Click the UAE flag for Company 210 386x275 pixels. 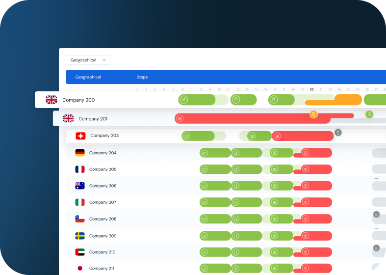coord(80,252)
